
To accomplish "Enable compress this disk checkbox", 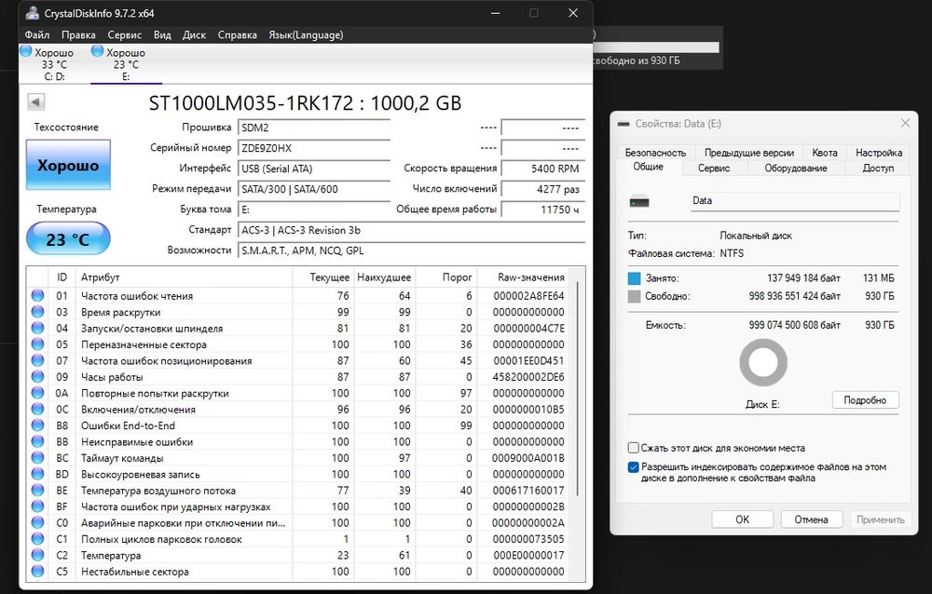I will pyautogui.click(x=634, y=448).
